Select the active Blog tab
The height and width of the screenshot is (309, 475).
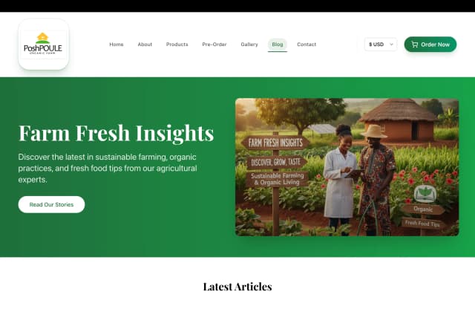pos(277,45)
